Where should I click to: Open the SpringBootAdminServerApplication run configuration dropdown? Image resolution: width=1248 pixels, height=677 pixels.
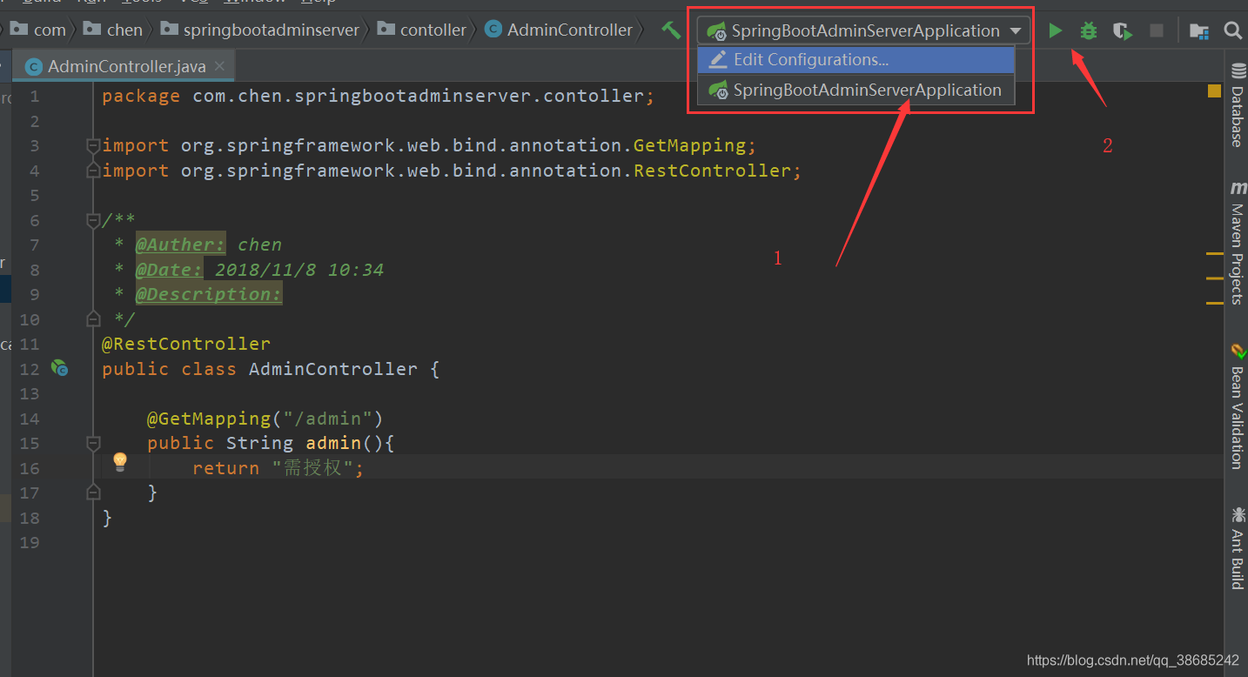[x=863, y=30]
